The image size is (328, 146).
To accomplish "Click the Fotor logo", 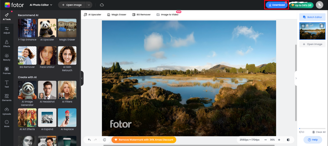I will pyautogui.click(x=14, y=5).
